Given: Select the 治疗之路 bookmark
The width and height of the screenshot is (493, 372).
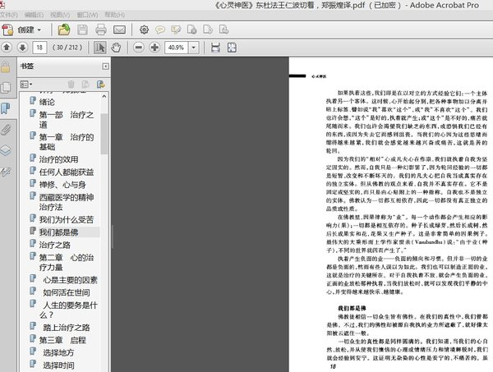Looking at the screenshot, I should pyautogui.click(x=55, y=245).
